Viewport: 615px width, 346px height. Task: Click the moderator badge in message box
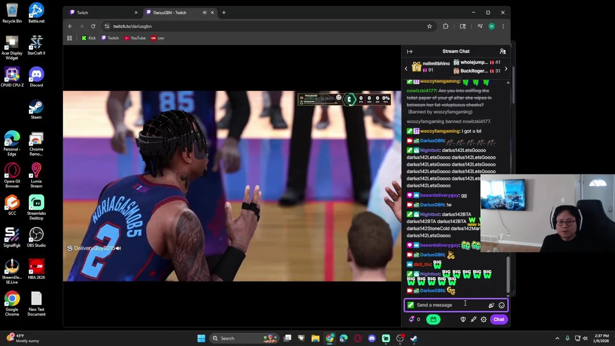(x=410, y=305)
